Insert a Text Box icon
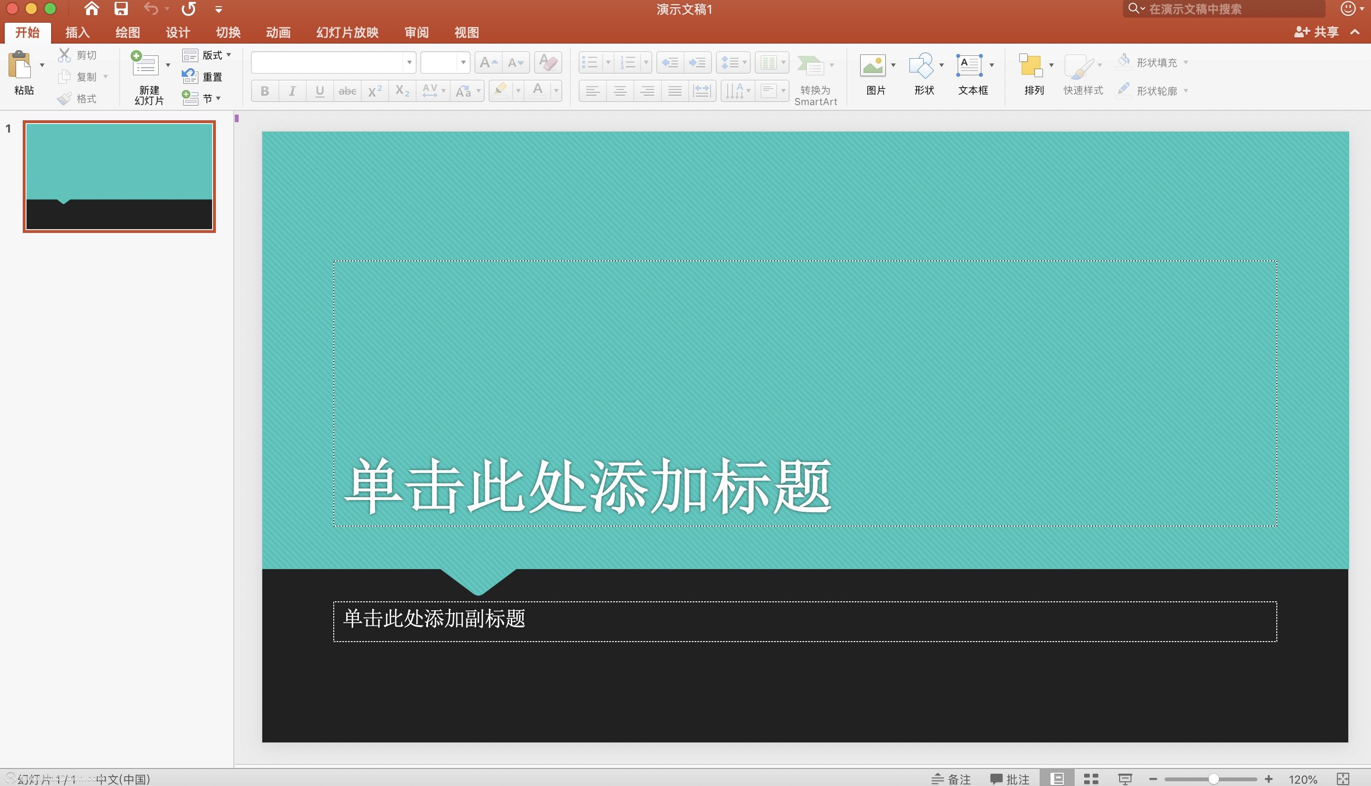This screenshot has width=1371, height=786. pos(970,65)
